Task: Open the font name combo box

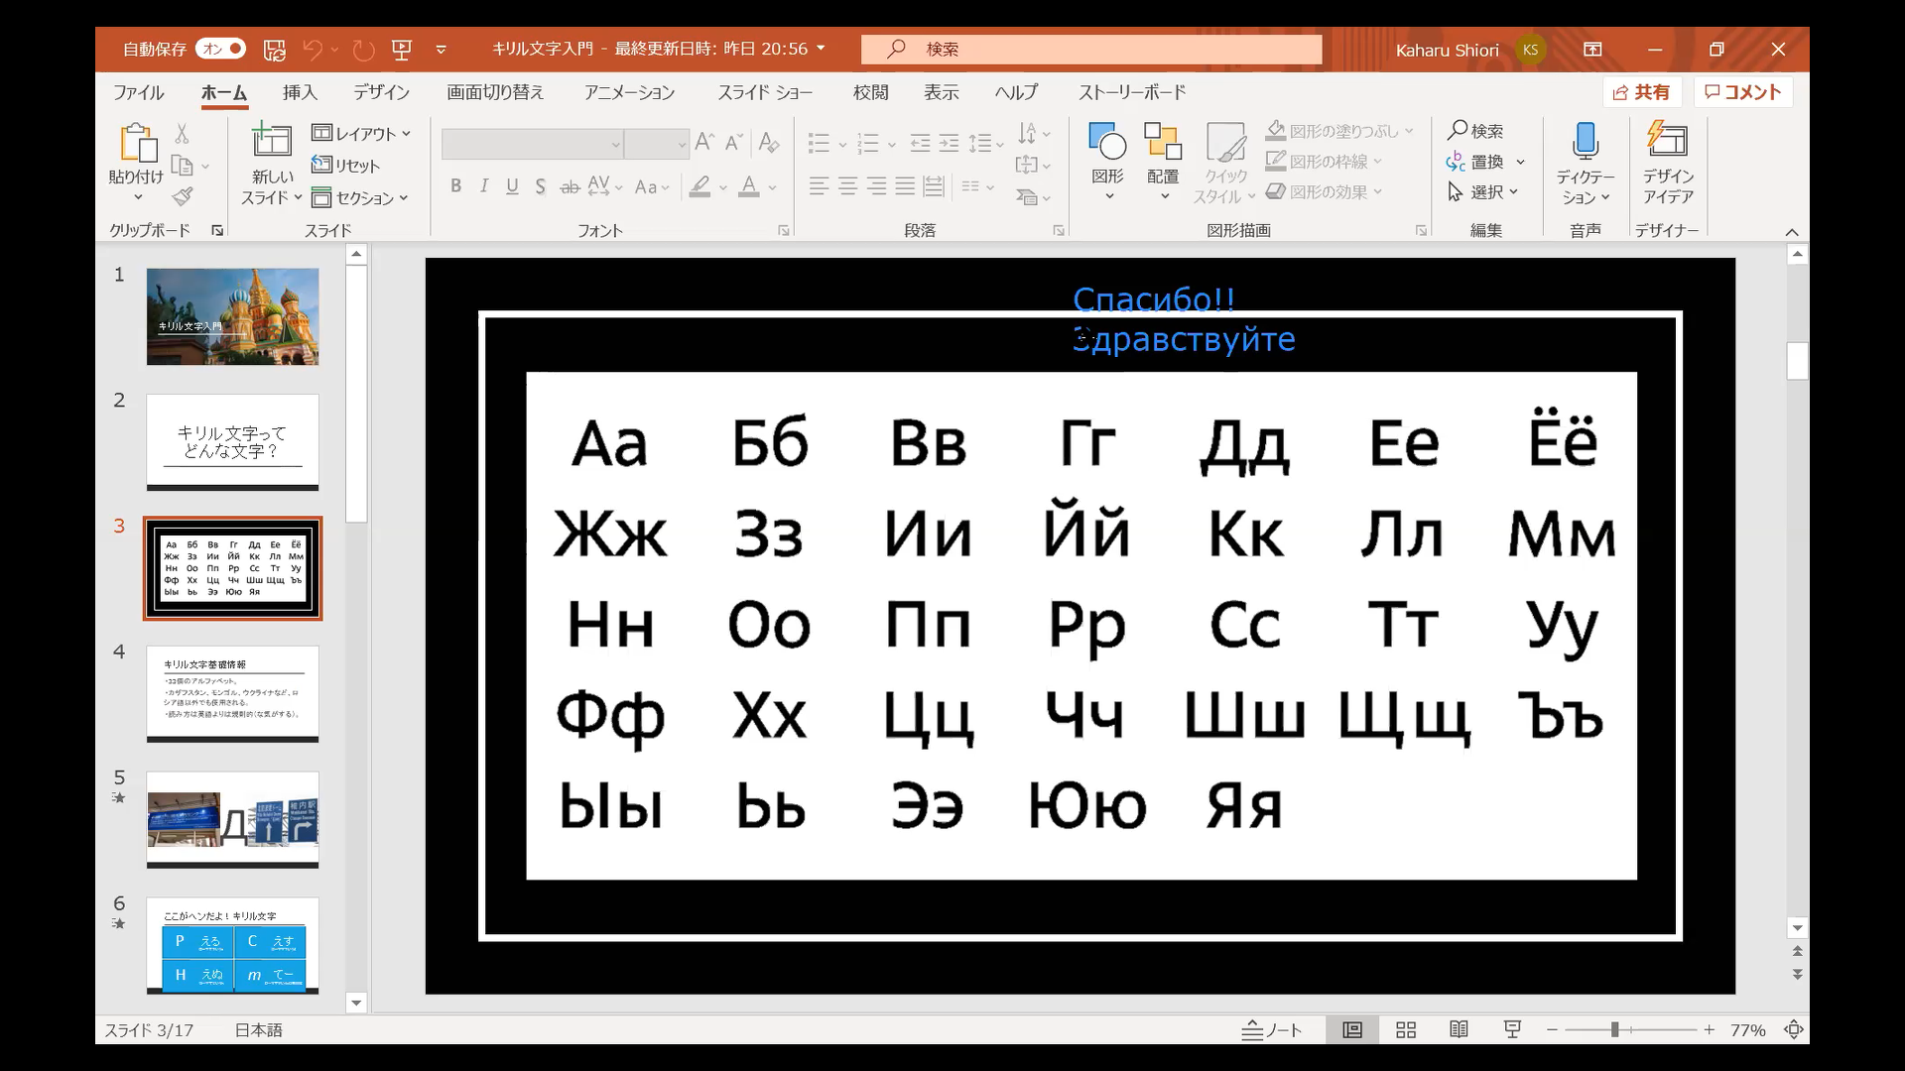Action: coord(533,144)
